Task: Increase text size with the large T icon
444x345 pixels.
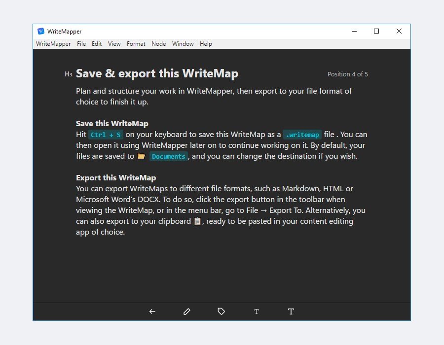Action: [291, 311]
